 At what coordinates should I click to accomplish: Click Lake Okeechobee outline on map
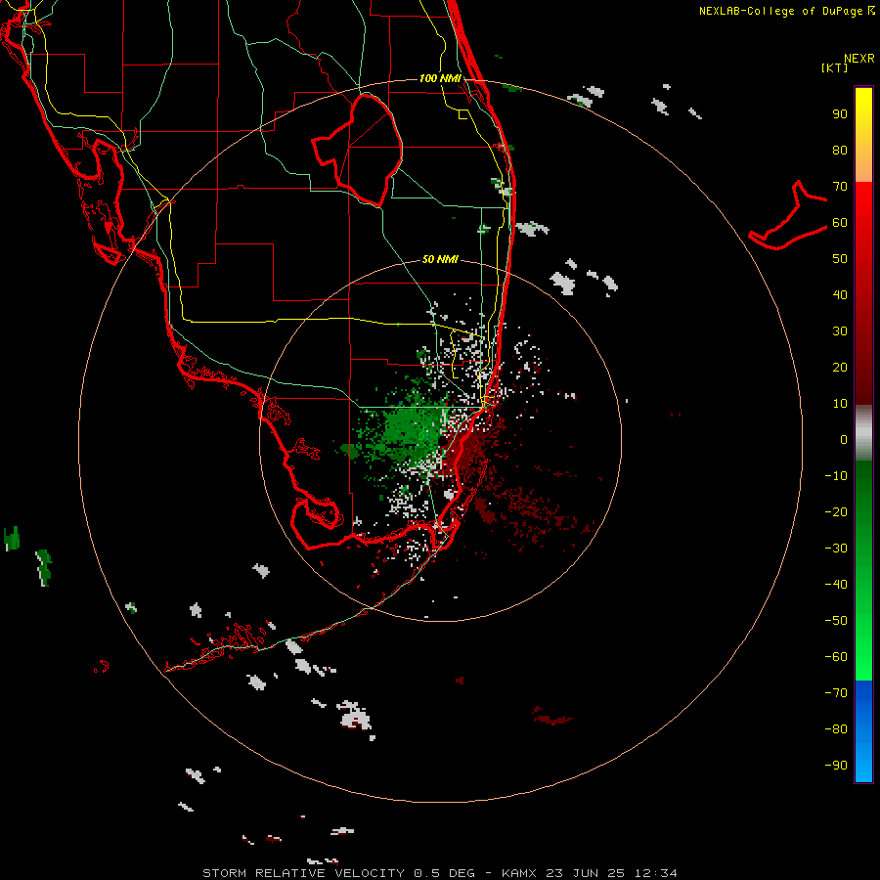click(x=358, y=150)
